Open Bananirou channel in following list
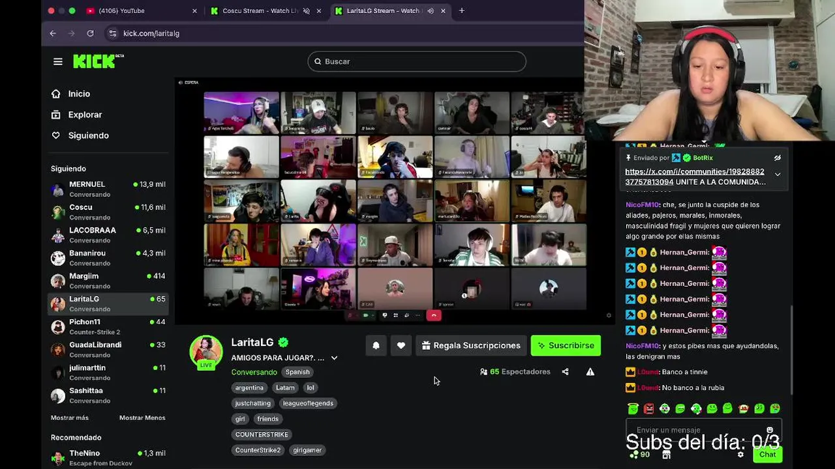This screenshot has height=469, width=835. pos(108,257)
